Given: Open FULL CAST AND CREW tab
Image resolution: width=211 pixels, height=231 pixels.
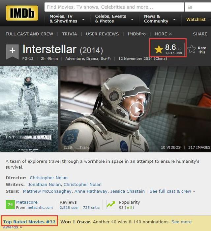Looking at the screenshot, I should 29,34.
